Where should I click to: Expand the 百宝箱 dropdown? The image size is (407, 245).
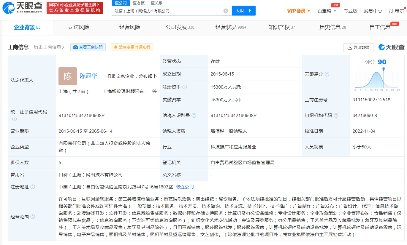[x=327, y=11]
